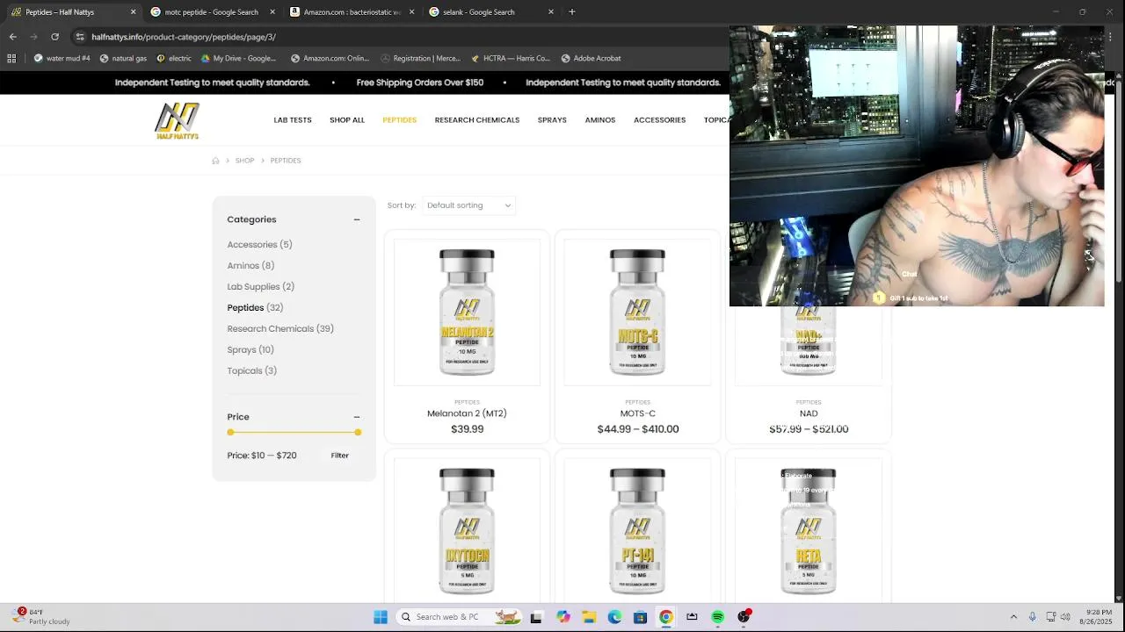The width and height of the screenshot is (1125, 632).
Task: Click the price Filter button
Action: (340, 456)
